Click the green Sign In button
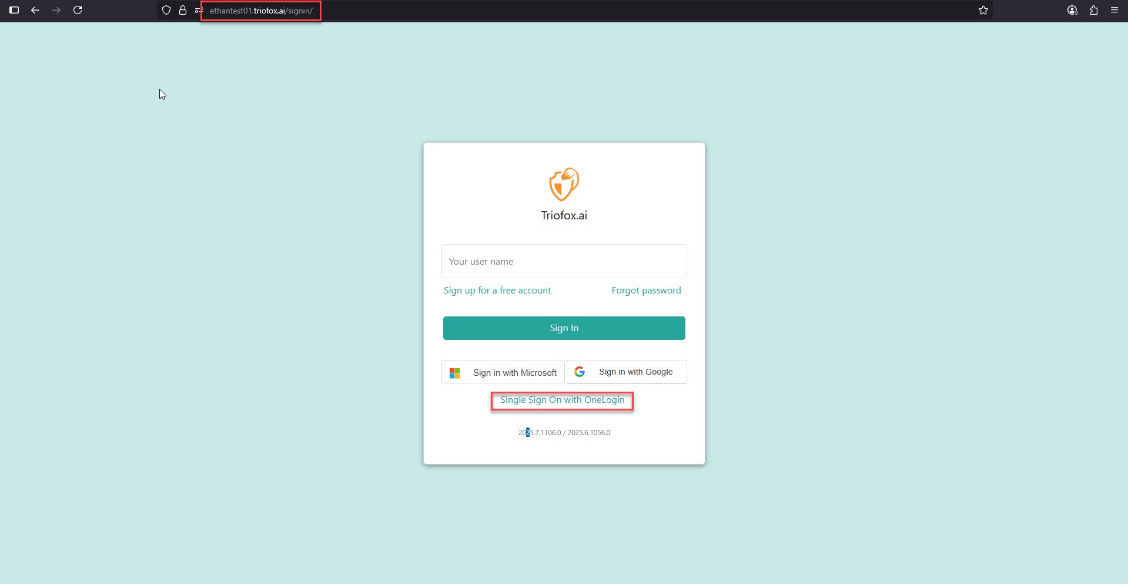Screen dimensions: 1128x584 564,328
